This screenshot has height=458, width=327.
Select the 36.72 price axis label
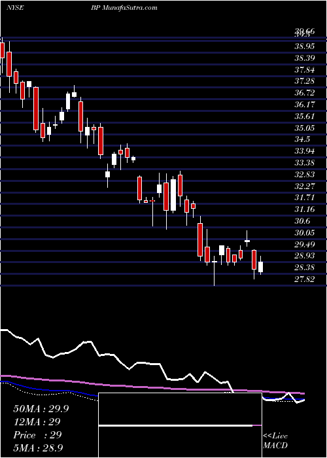[304, 93]
